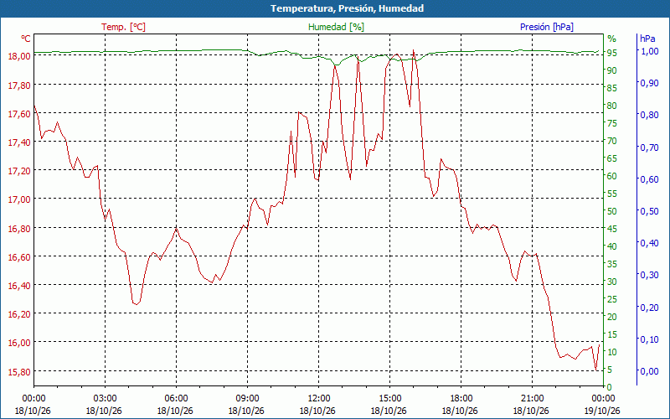Click the '0,90' pressure axis value

click(650, 83)
